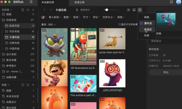The width and height of the screenshot is (182, 109).
Task: Open the color filter wheel
Action: (43, 17)
